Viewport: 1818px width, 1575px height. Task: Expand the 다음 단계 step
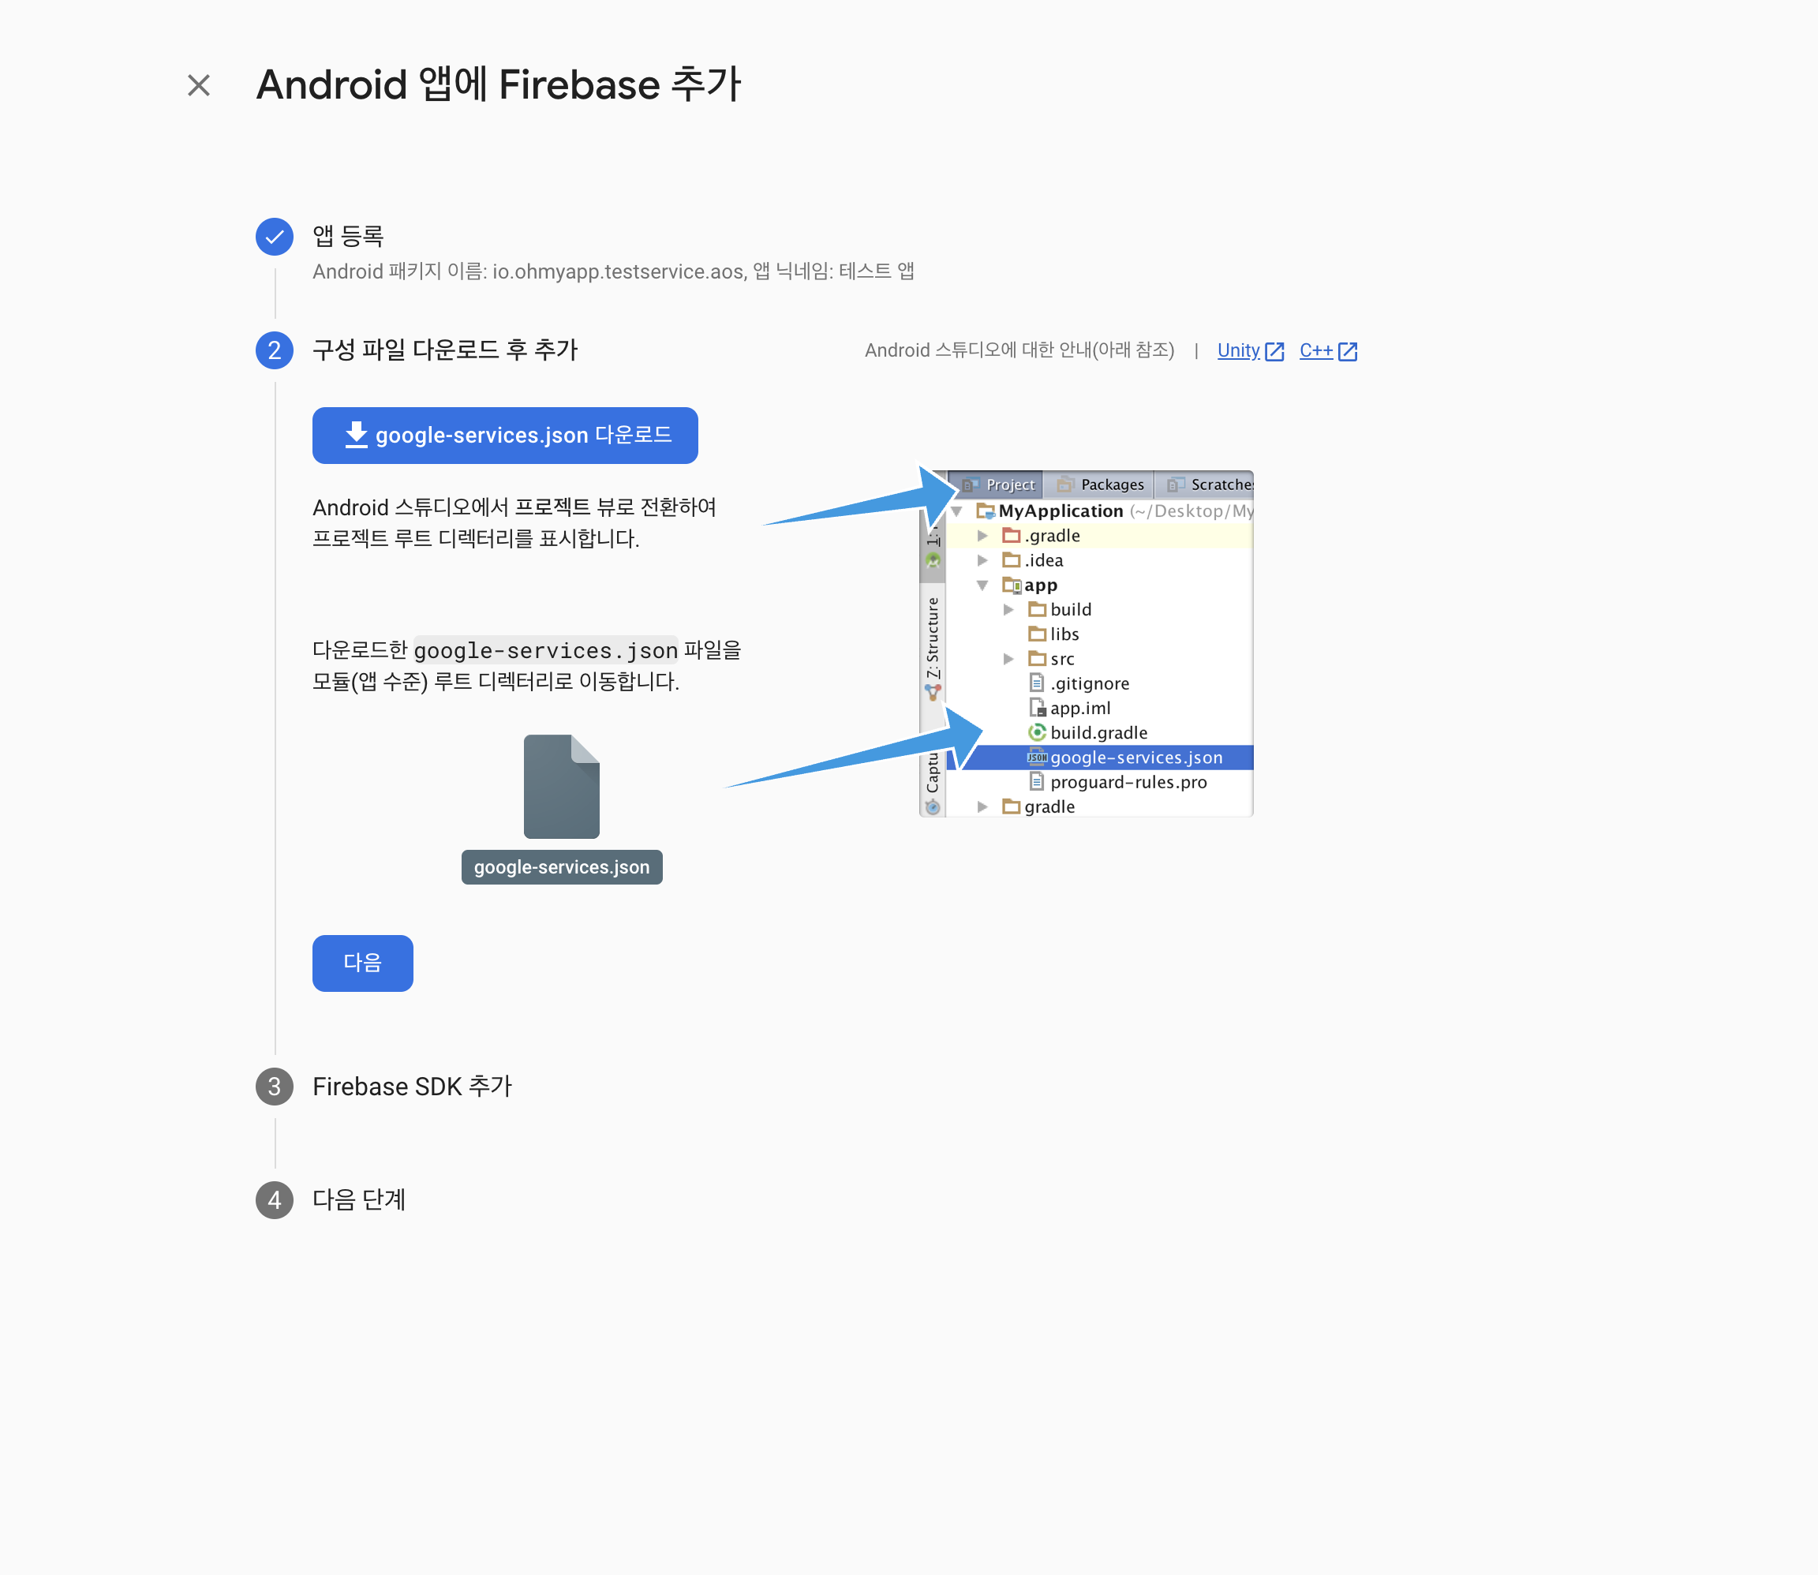coord(359,1201)
